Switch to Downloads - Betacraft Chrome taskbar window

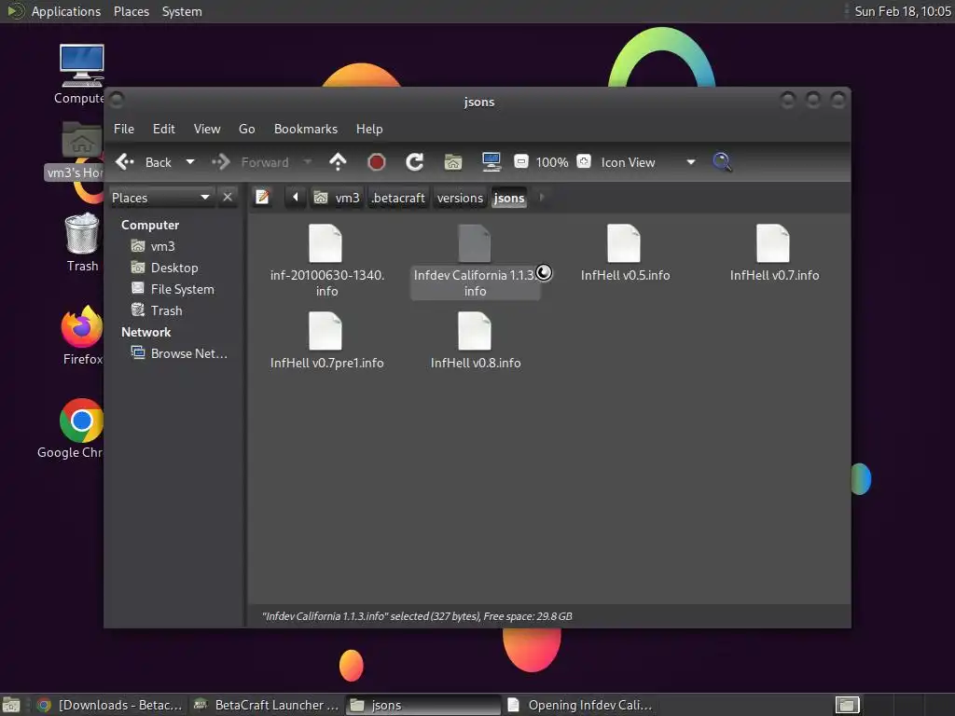110,705
